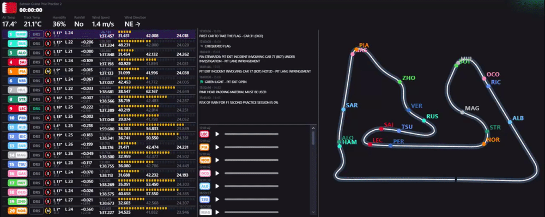Toggle the DRS badge for VER
This screenshot has height=217, width=545.
pyautogui.click(x=36, y=81)
